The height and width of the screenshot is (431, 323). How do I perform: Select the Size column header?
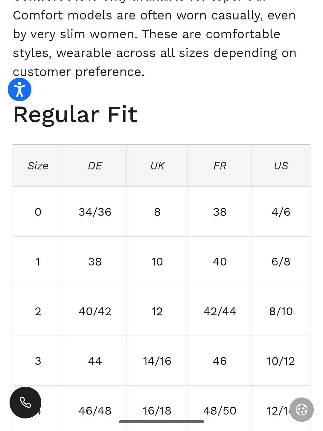click(38, 166)
